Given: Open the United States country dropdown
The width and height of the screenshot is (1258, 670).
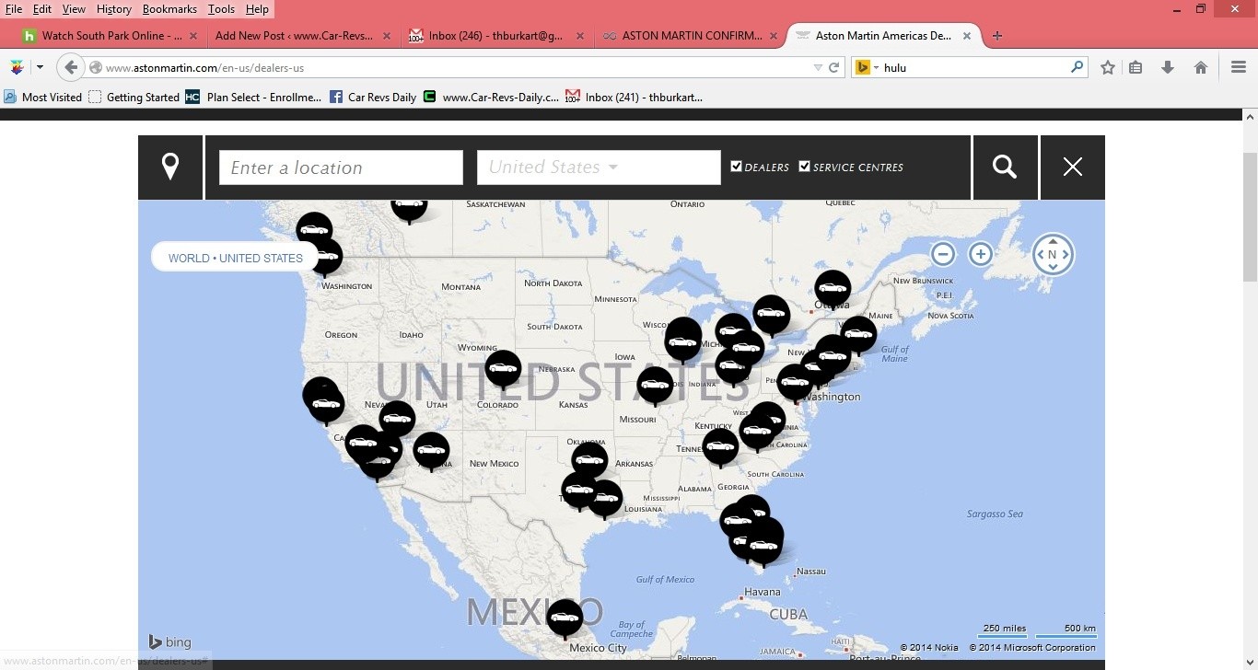Looking at the screenshot, I should click(599, 167).
